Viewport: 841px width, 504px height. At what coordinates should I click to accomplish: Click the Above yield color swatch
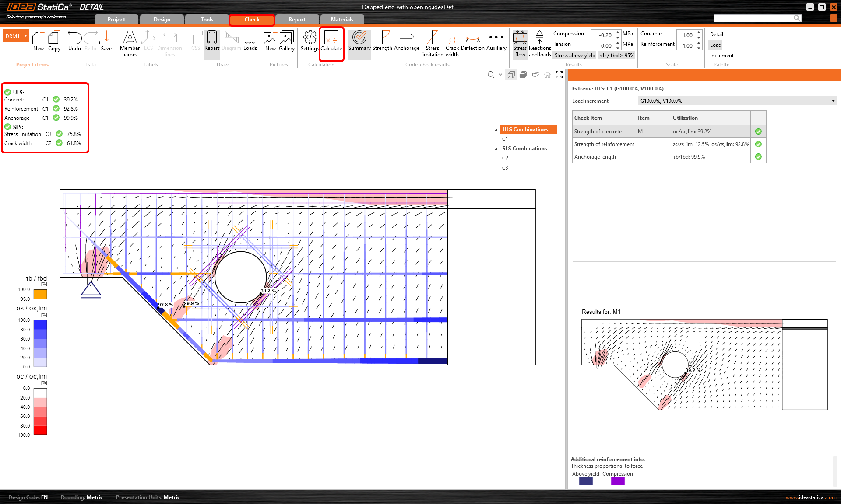[585, 481]
